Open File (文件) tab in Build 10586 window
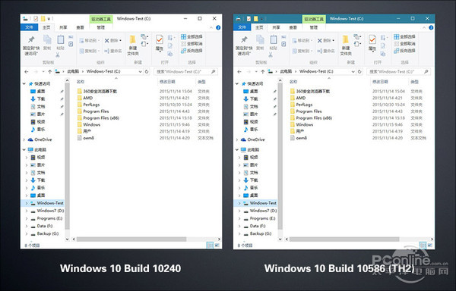 tap(242, 27)
